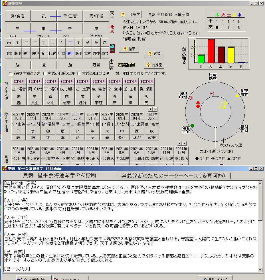
Task: Step 年運 list left with arrow
Action: (x=150, y=109)
